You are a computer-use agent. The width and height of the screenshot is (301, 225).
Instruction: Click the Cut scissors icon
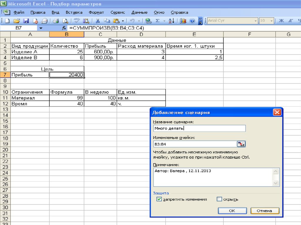coord(98,21)
